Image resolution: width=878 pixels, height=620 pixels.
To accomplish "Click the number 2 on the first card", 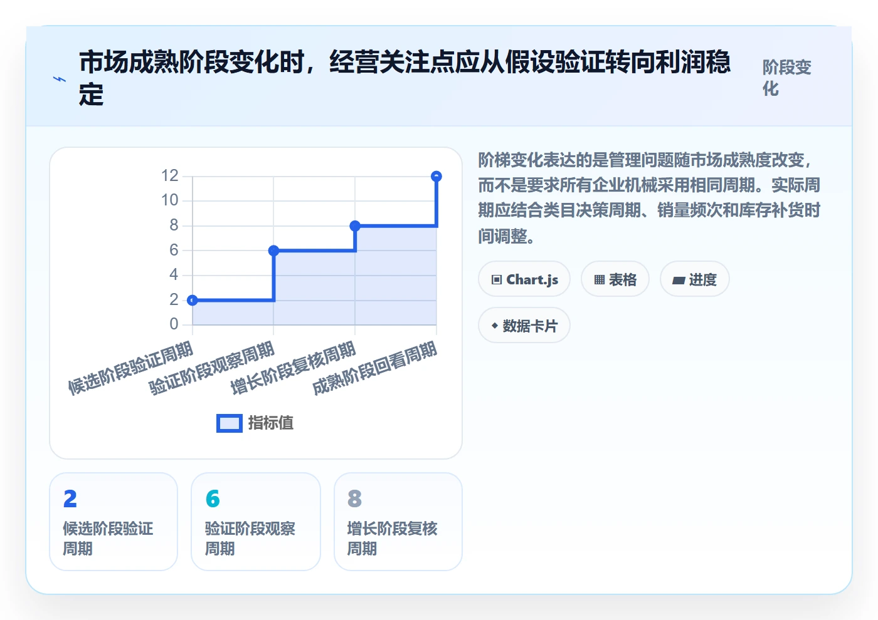I will click(70, 499).
